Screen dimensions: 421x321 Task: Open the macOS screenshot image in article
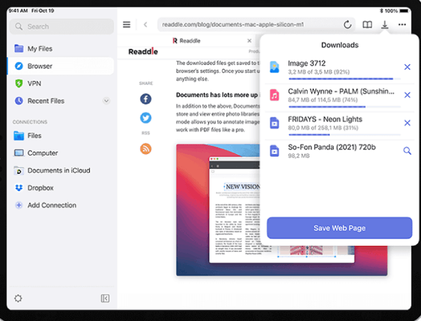point(282,210)
